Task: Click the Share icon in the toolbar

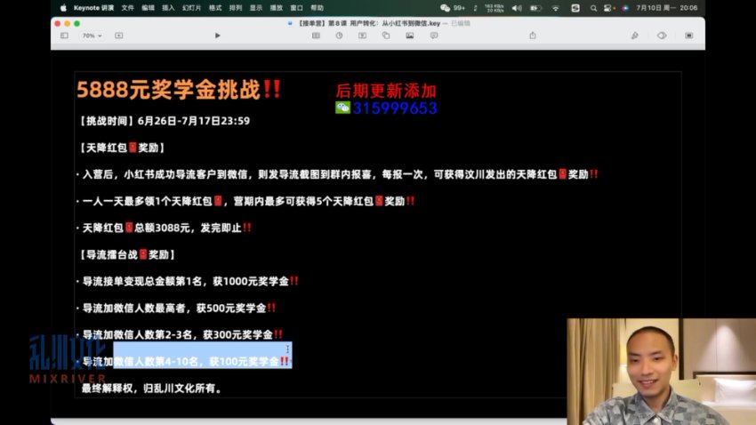Action: [533, 36]
